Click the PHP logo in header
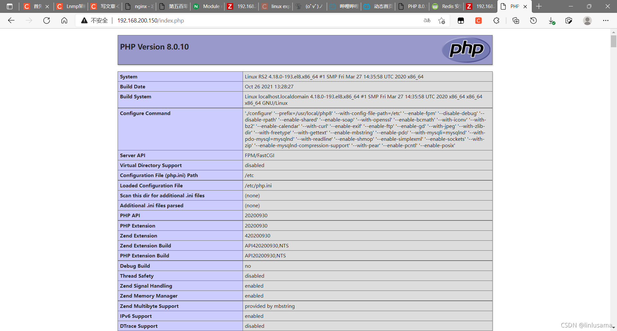 point(466,50)
